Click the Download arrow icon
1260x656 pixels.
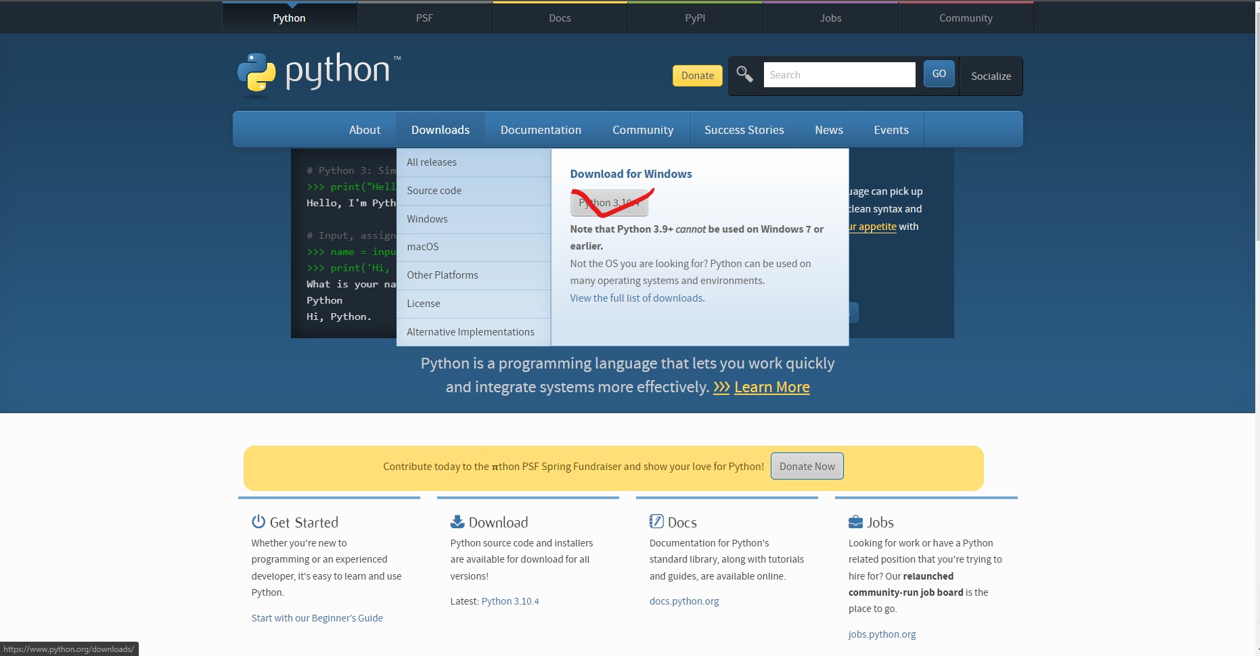[457, 521]
